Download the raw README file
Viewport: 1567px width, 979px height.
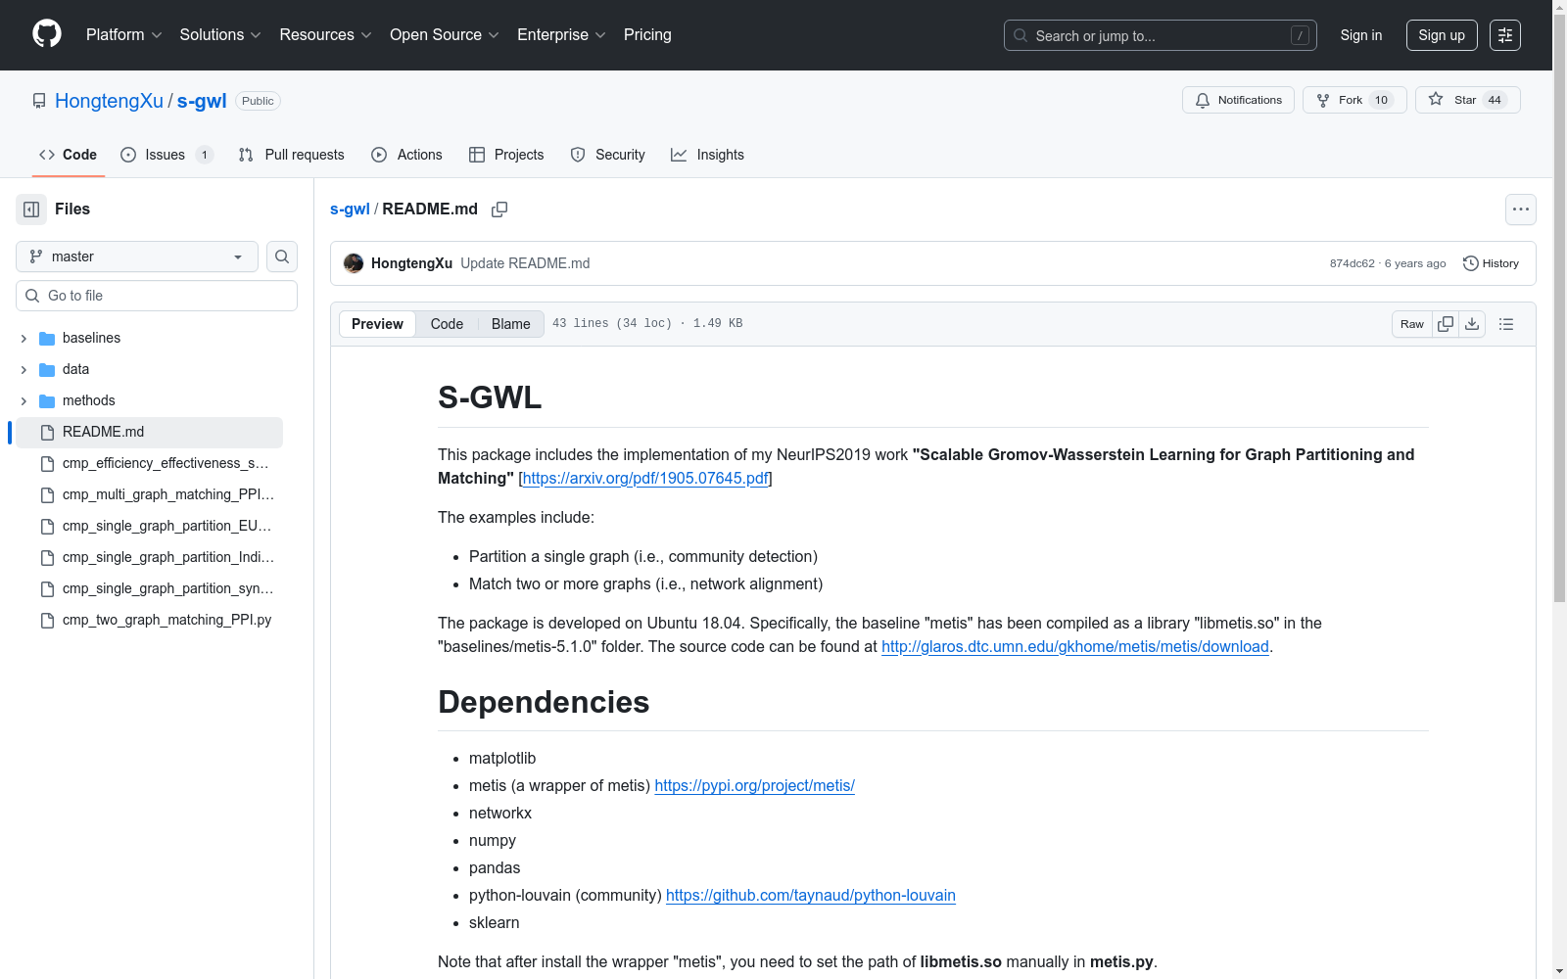[x=1472, y=324]
